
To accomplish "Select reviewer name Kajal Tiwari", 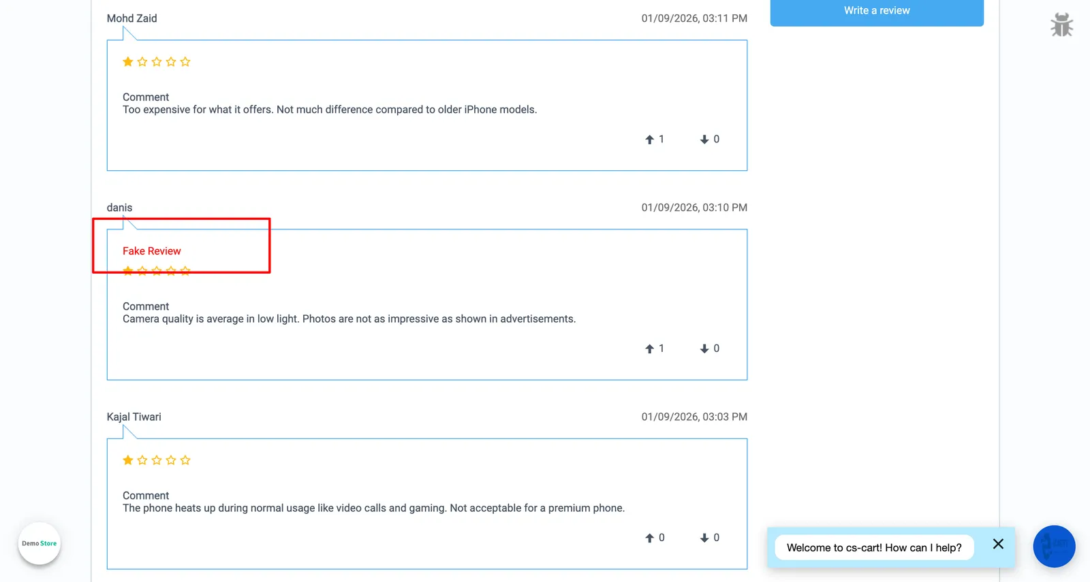I will (x=134, y=417).
